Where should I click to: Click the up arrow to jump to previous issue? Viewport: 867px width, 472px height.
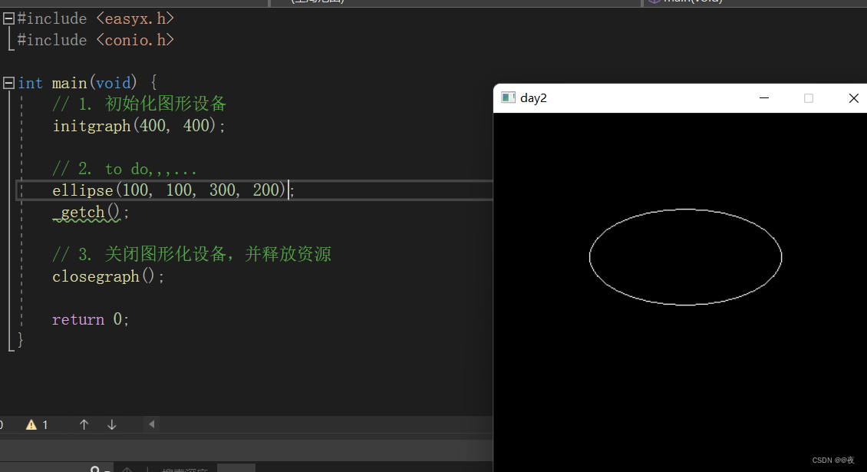pos(84,424)
